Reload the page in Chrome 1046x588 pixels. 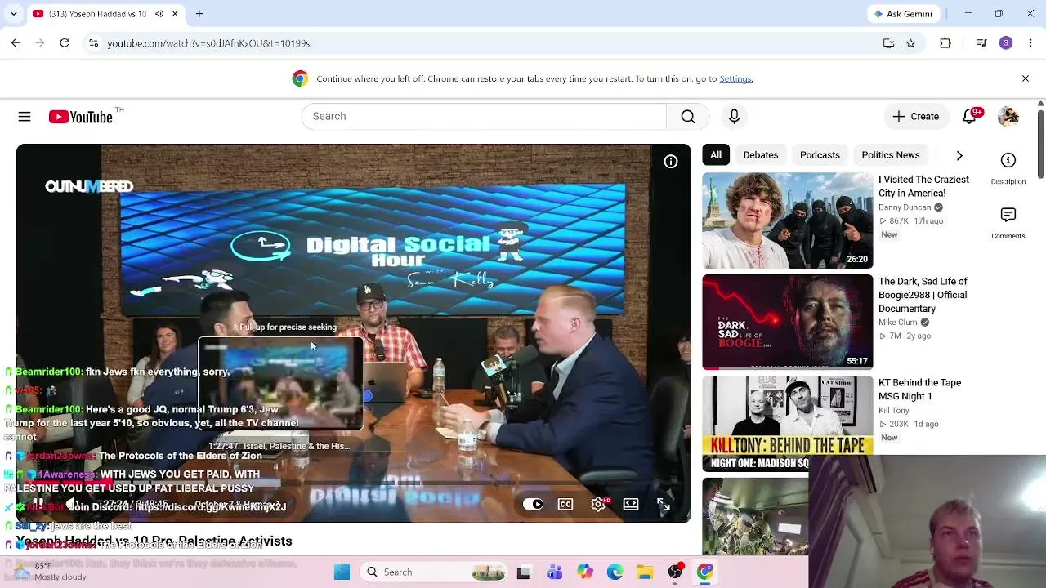pos(65,43)
